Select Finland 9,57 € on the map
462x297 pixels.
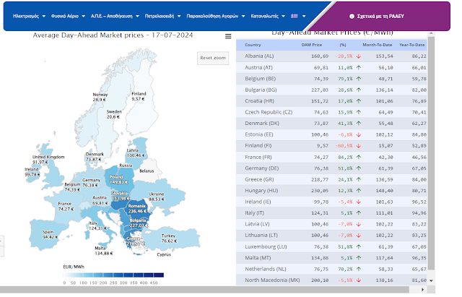pyautogui.click(x=140, y=98)
